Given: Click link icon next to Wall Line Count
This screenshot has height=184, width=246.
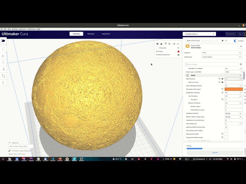Looking at the screenshot, I should click(x=222, y=82).
